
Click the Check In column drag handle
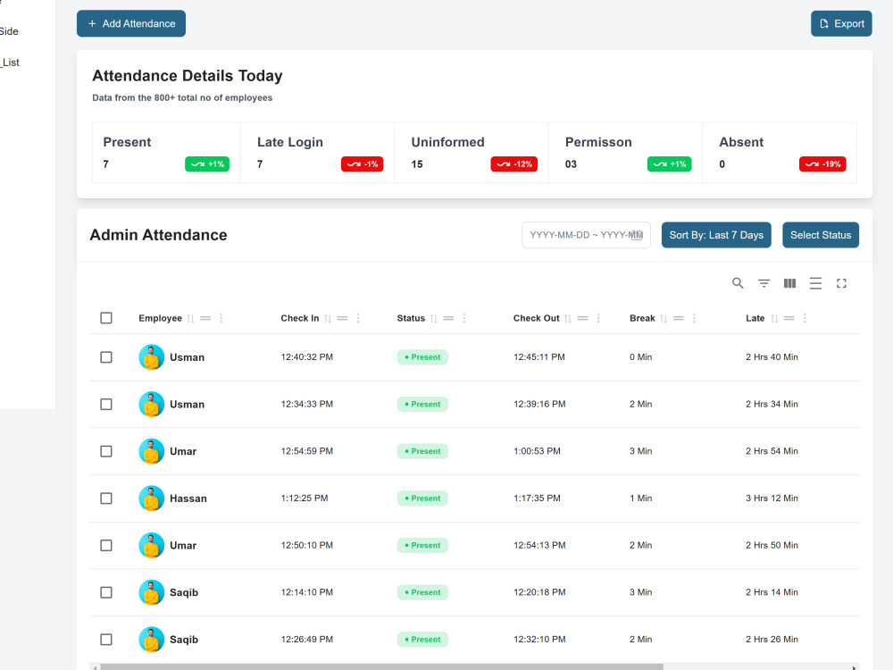pos(342,319)
